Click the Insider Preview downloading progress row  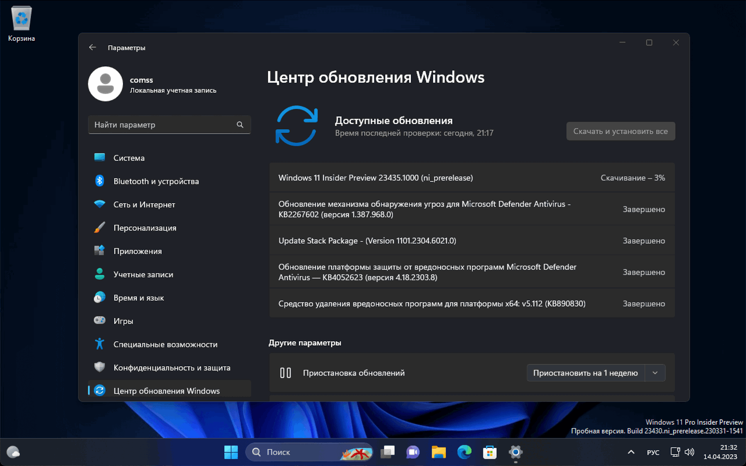[x=471, y=178]
